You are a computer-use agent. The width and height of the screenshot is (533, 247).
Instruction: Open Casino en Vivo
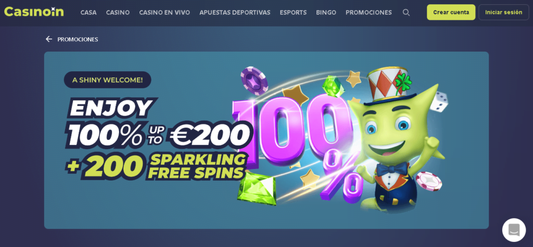point(164,12)
